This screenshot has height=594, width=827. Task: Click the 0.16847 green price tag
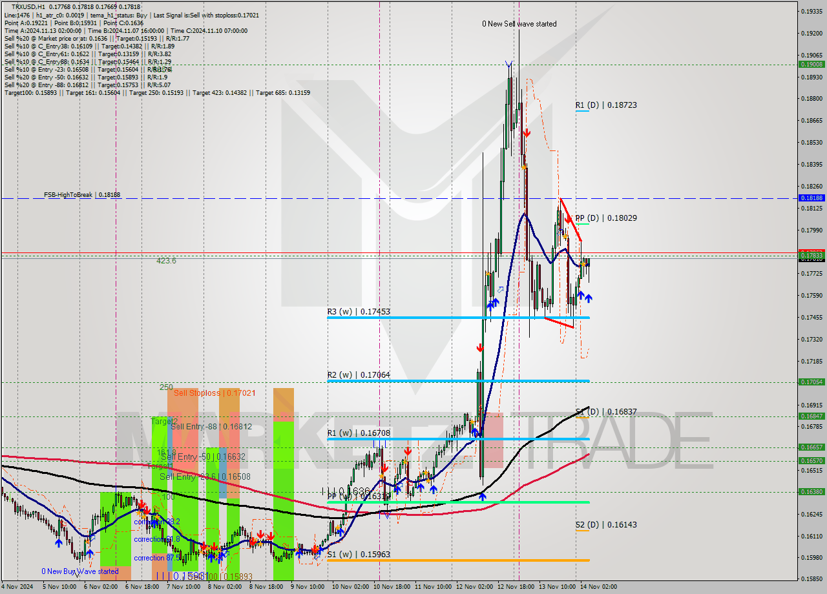pyautogui.click(x=811, y=416)
